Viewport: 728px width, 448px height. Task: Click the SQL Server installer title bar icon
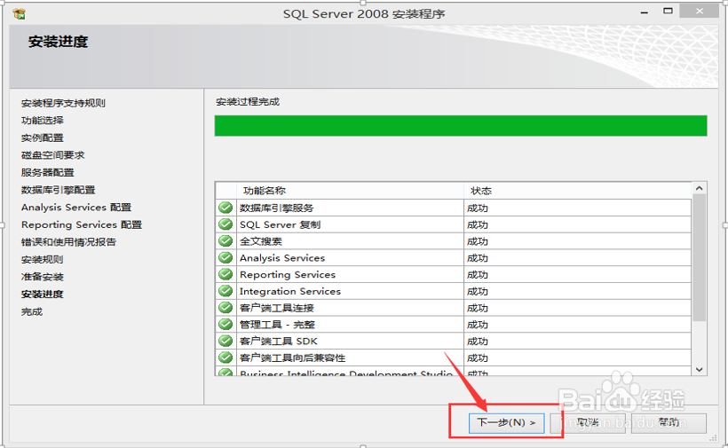point(20,14)
